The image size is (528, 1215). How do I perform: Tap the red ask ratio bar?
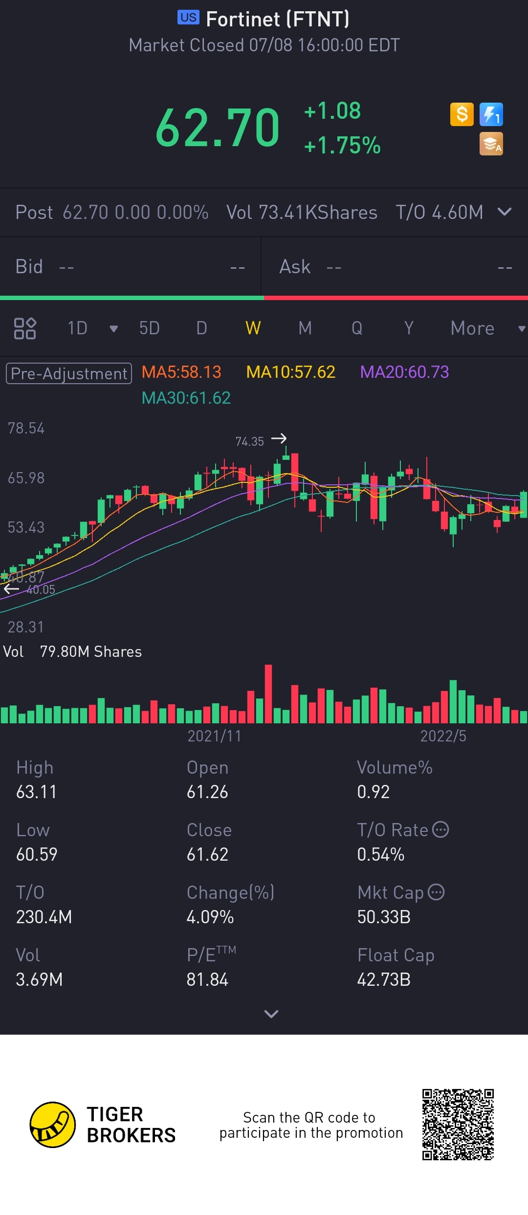point(396,298)
